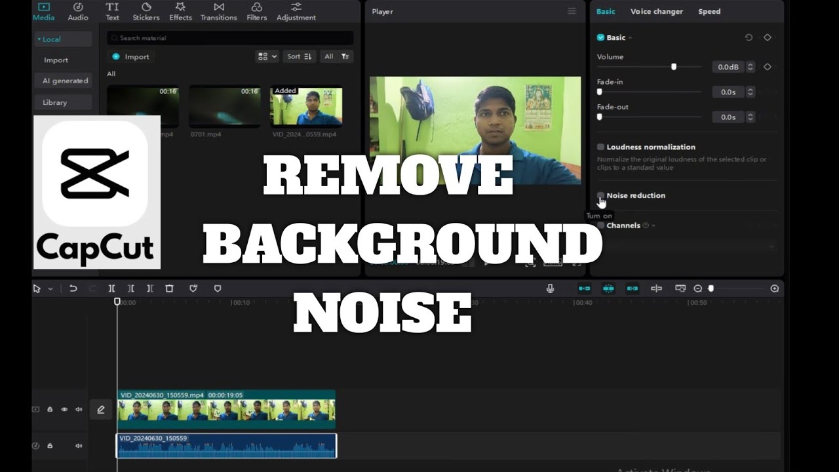Switch to the Speed tab
Image resolution: width=839 pixels, height=472 pixels.
tap(709, 11)
